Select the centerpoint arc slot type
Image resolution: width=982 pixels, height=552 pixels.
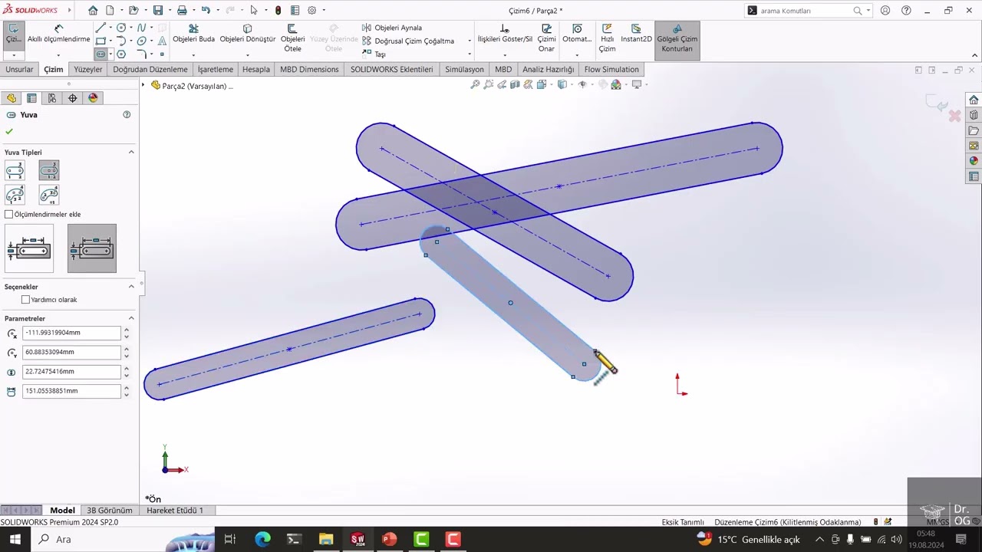coord(49,195)
